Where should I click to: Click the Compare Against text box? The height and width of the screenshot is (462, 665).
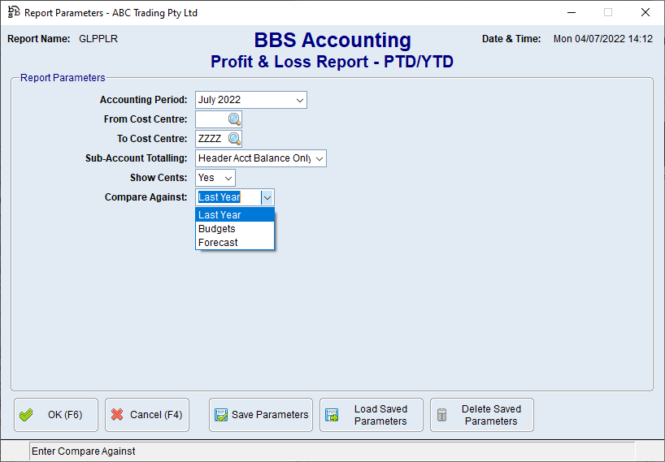click(228, 197)
